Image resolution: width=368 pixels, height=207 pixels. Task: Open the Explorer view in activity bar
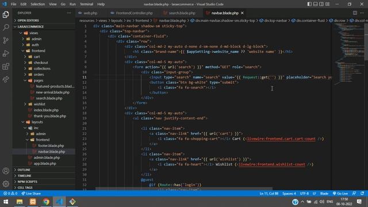(6, 14)
